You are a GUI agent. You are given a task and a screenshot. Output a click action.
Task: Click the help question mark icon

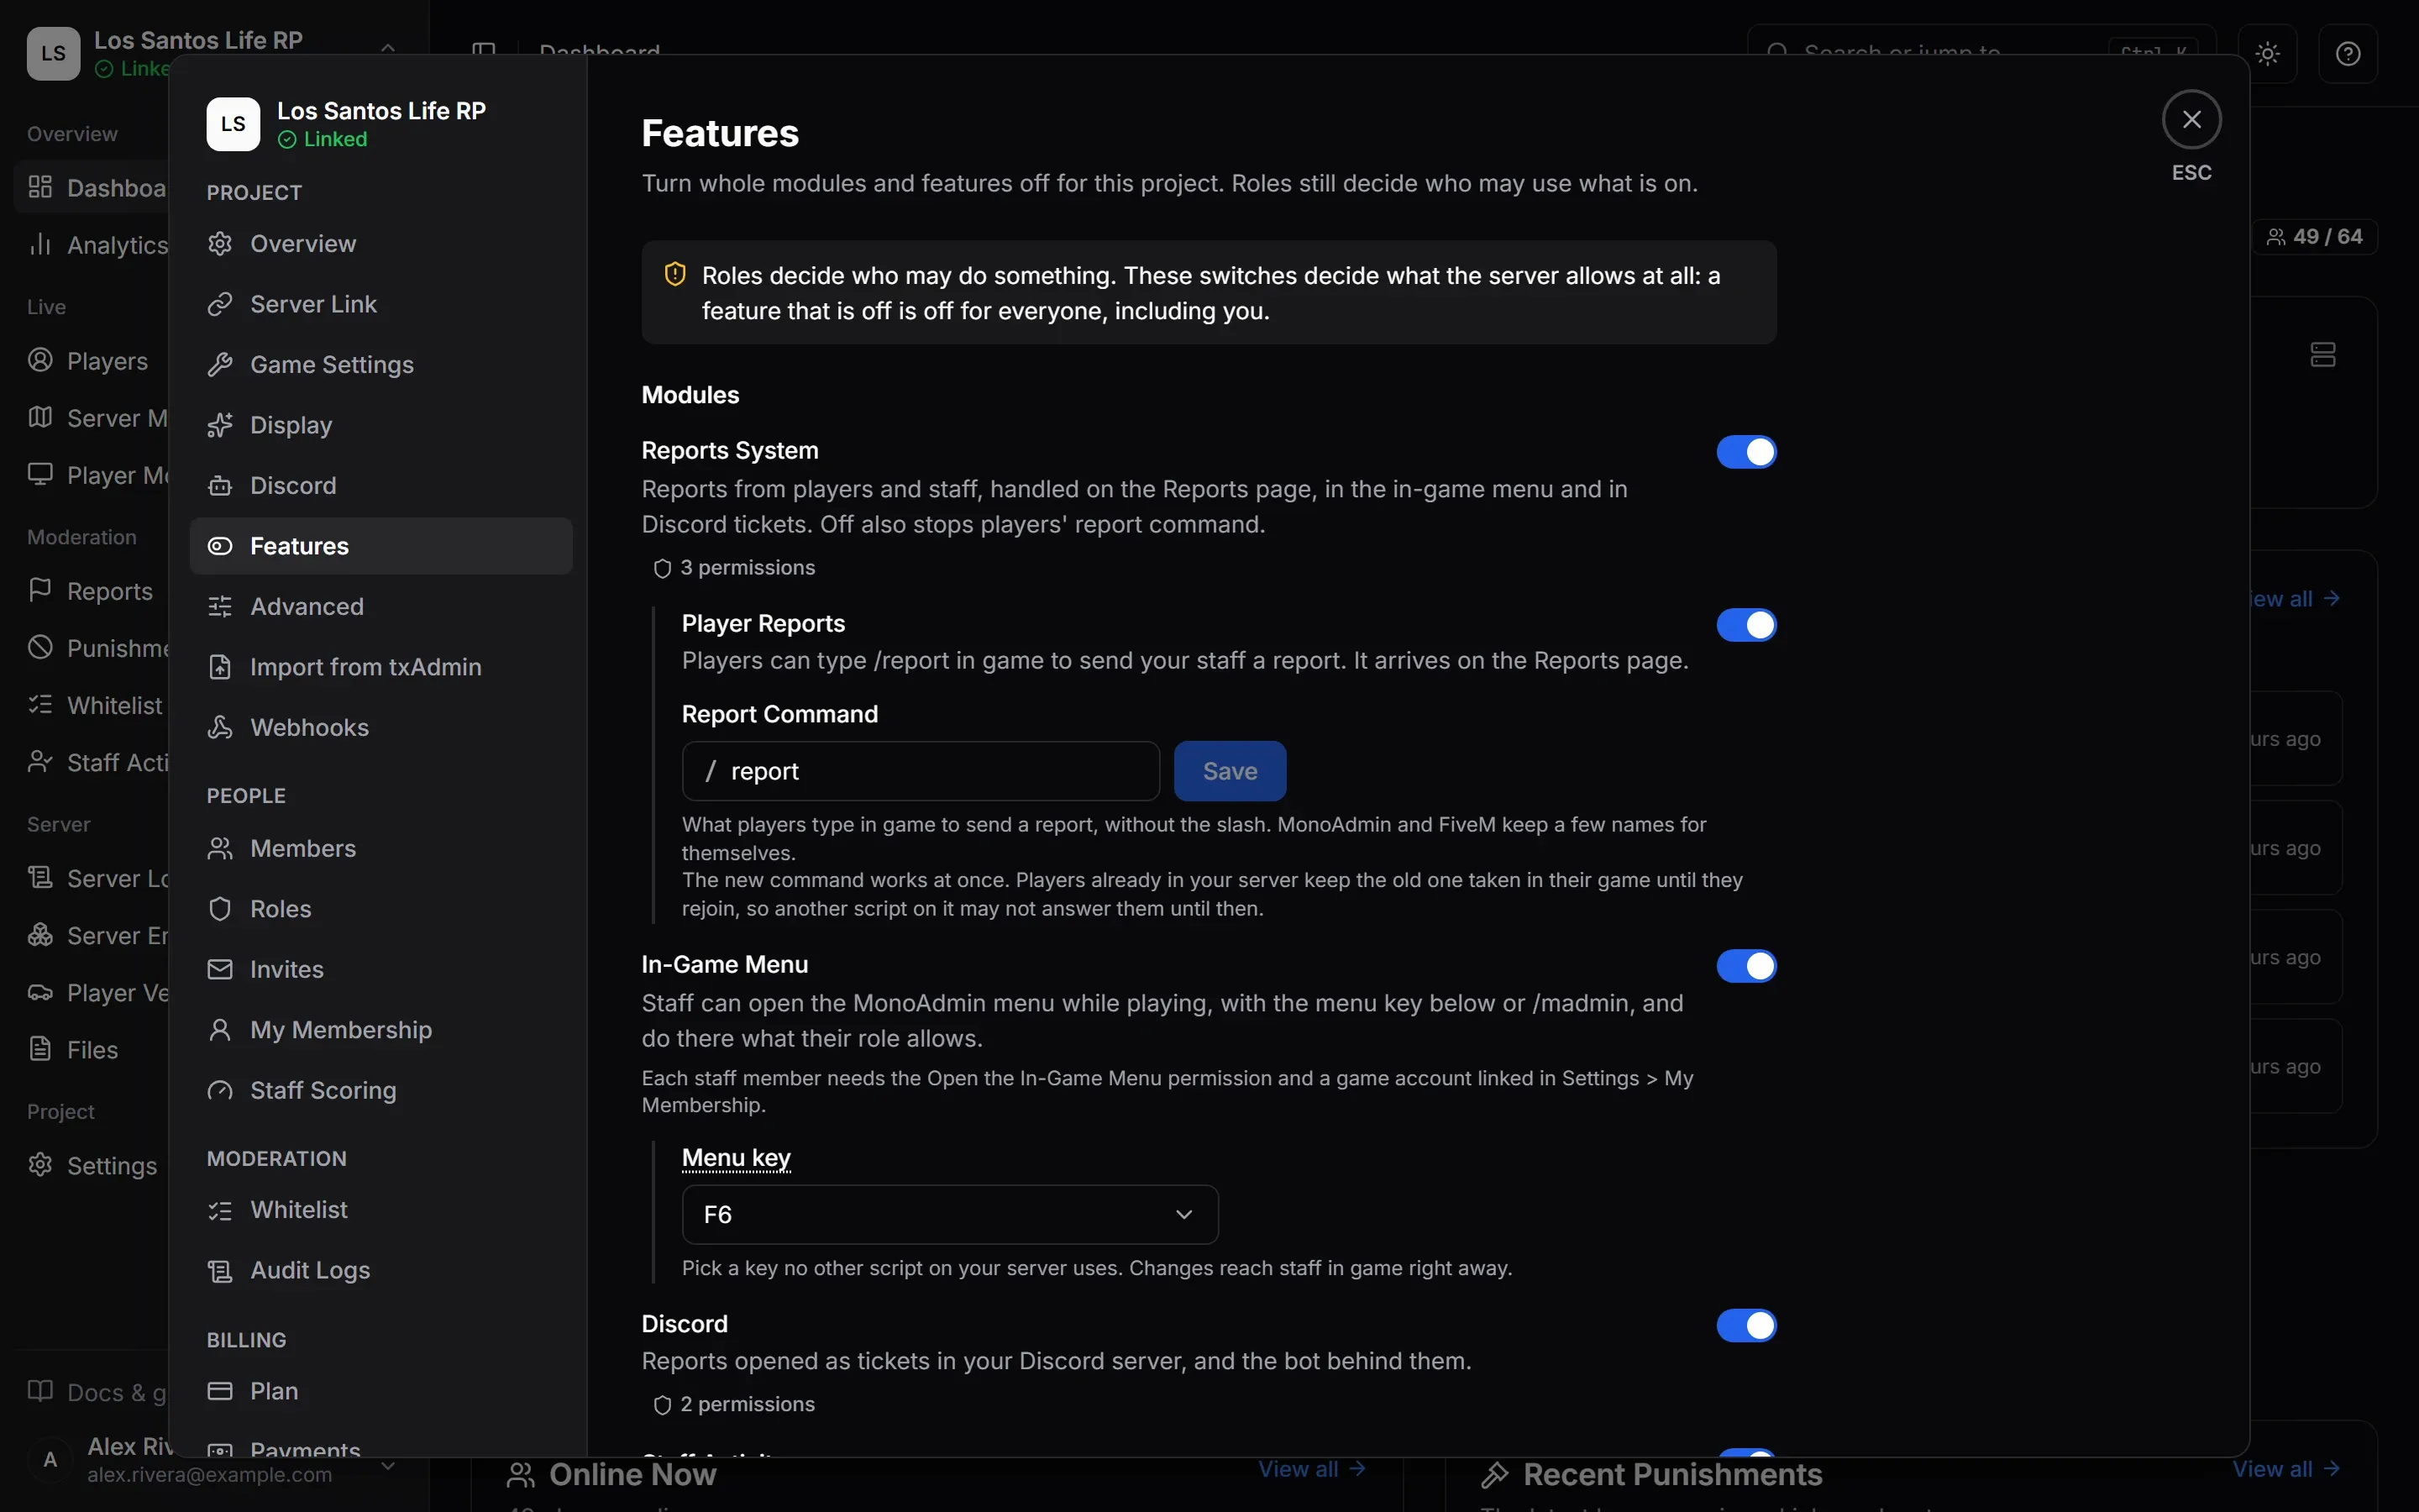(2348, 53)
